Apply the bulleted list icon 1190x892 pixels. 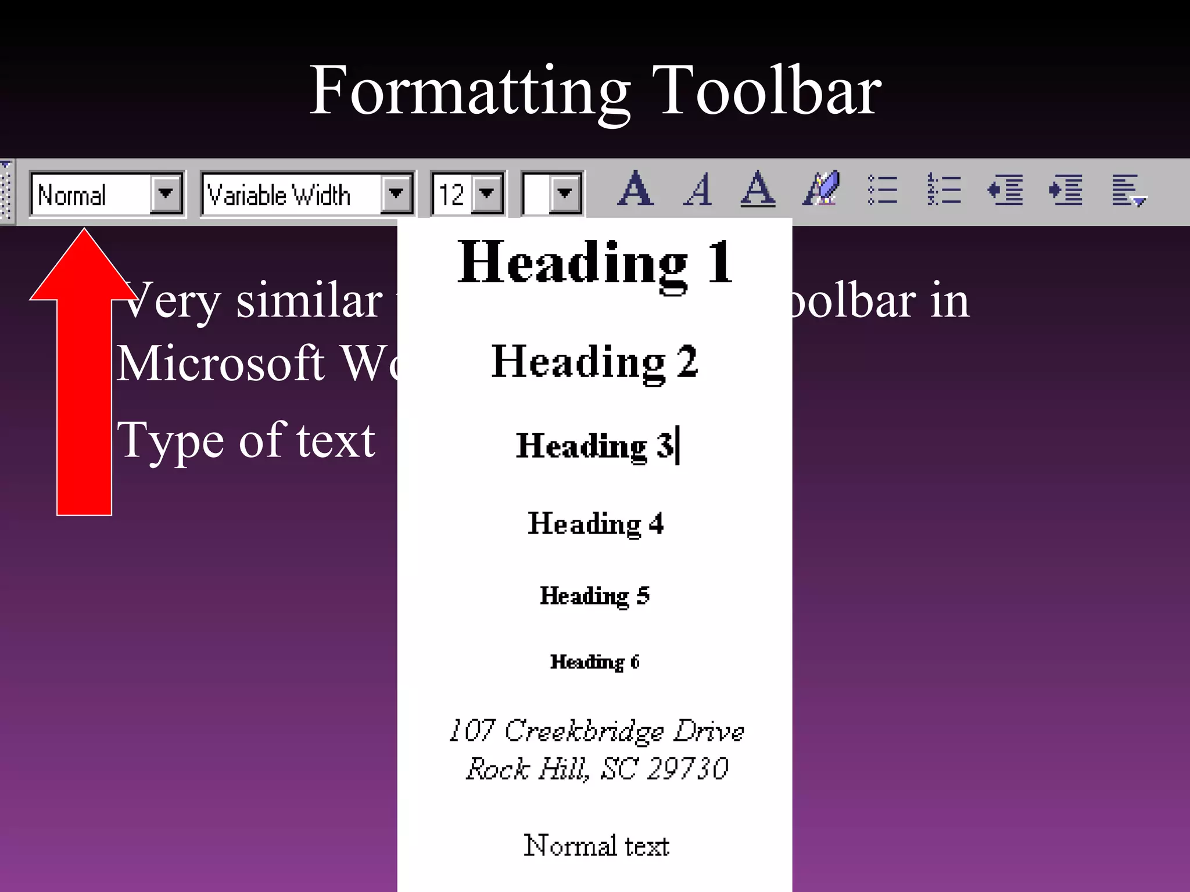[882, 190]
